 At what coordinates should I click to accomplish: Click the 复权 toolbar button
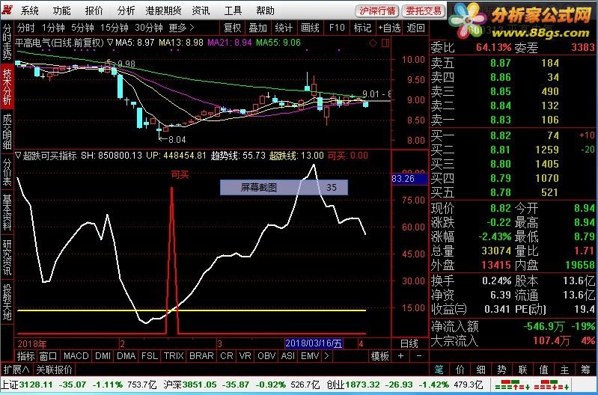point(232,28)
